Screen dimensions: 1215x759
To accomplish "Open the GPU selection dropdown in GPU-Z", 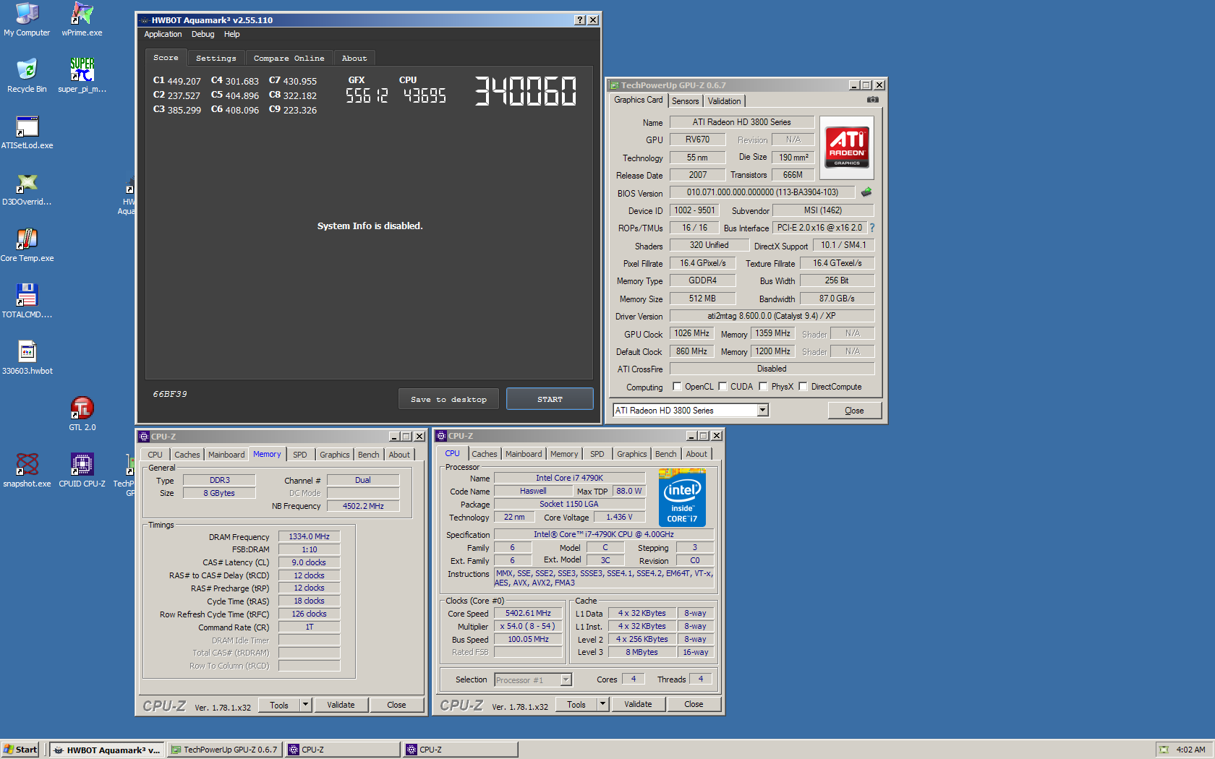I will click(x=762, y=411).
